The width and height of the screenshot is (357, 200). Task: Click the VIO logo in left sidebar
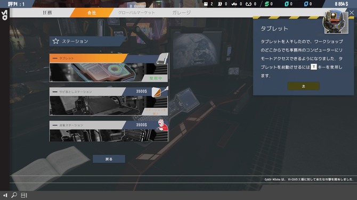pos(5,15)
